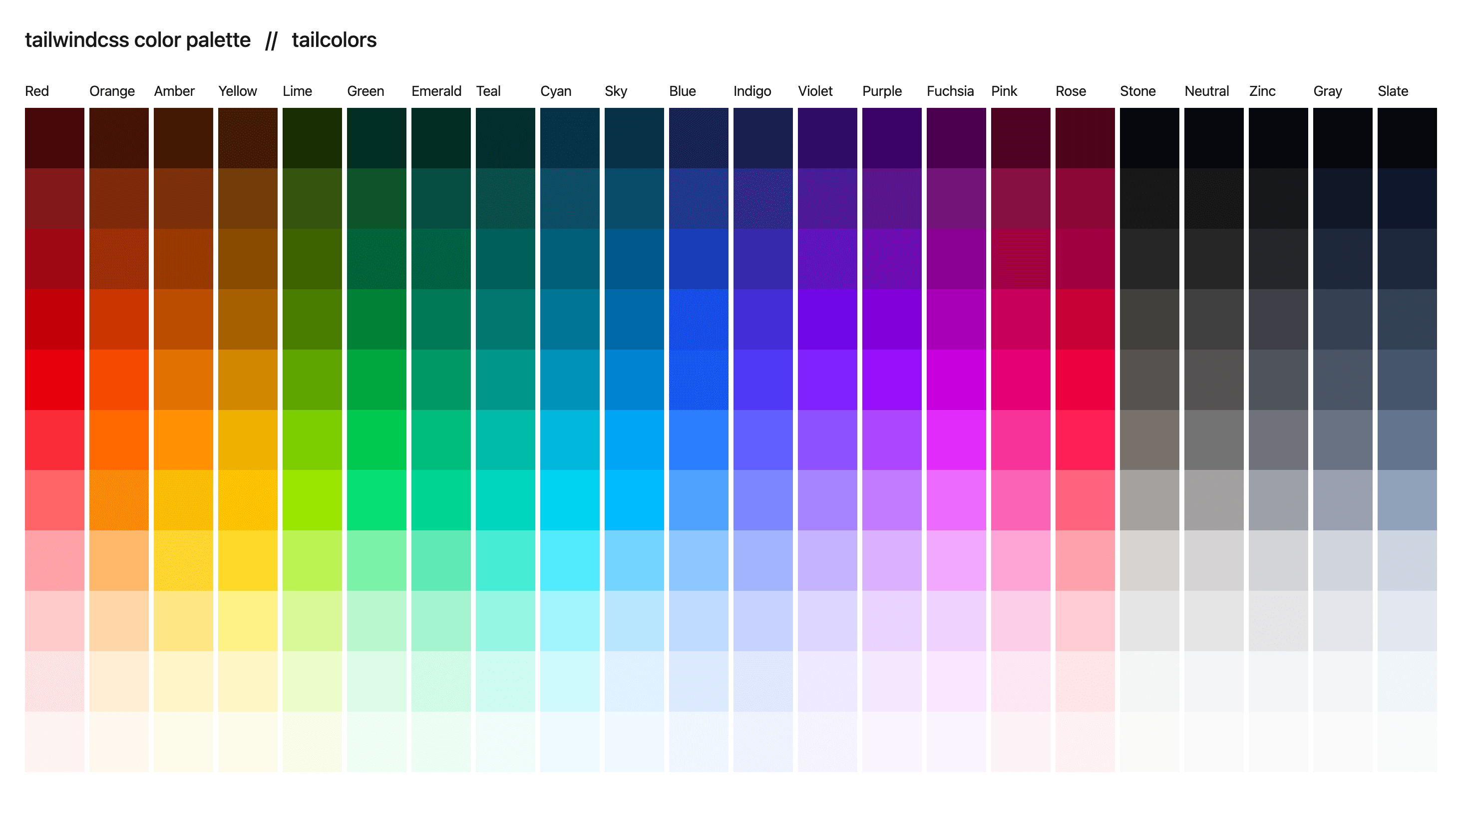Select the Yellow column label
1462x826 pixels.
[238, 91]
